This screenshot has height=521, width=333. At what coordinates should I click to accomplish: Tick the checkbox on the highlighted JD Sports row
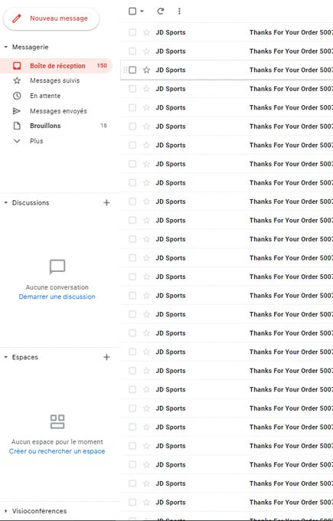pyautogui.click(x=132, y=70)
